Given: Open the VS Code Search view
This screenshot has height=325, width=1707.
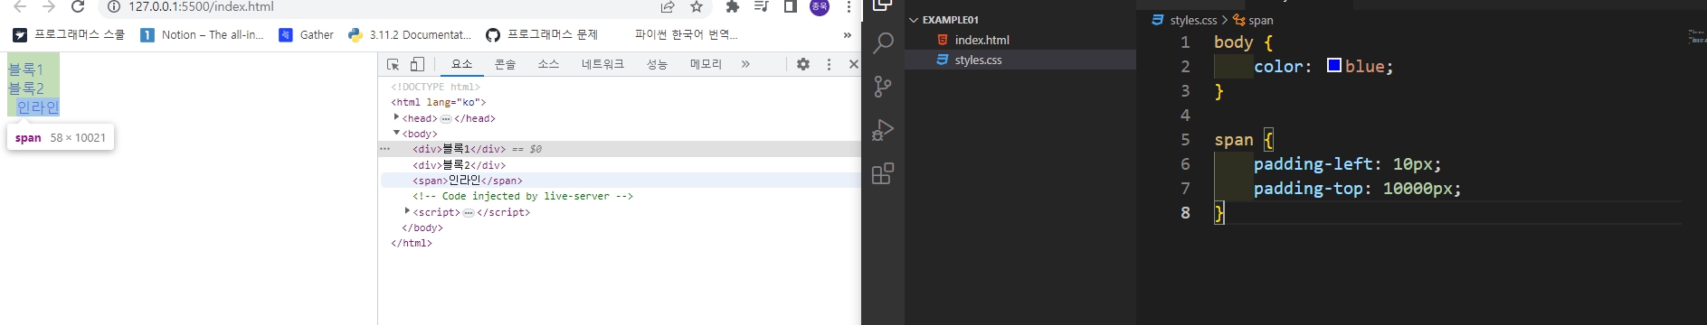Looking at the screenshot, I should 883,43.
